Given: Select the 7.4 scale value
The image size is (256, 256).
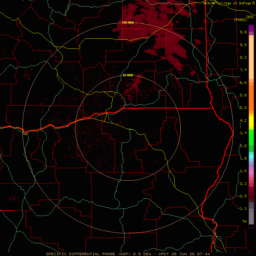Looking at the screenshot, I should (x=243, y=70).
